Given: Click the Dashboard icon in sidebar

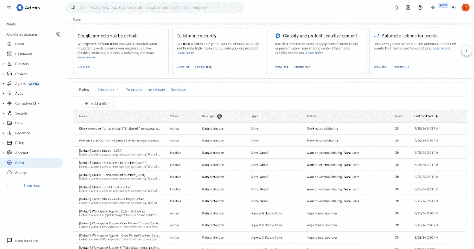Looking at the screenshot, I should pyautogui.click(x=9, y=54).
